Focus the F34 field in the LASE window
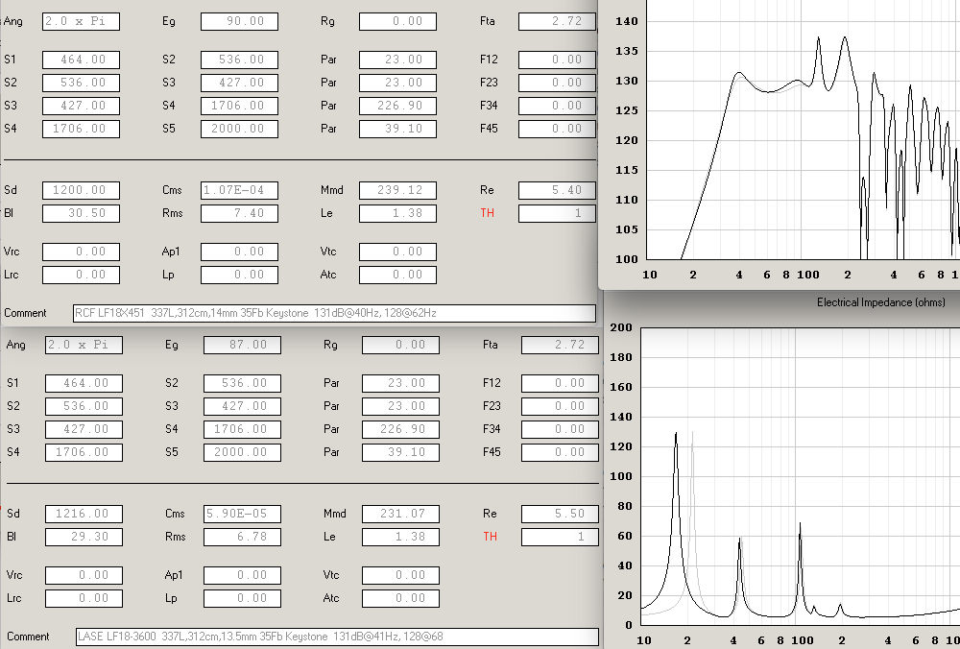The width and height of the screenshot is (960, 649). click(561, 430)
